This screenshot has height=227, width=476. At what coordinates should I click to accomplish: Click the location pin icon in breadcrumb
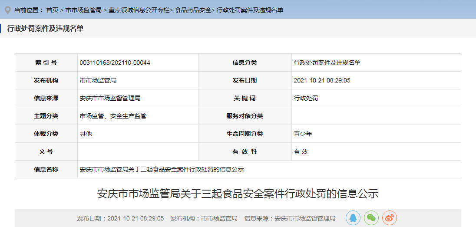coord(7,10)
